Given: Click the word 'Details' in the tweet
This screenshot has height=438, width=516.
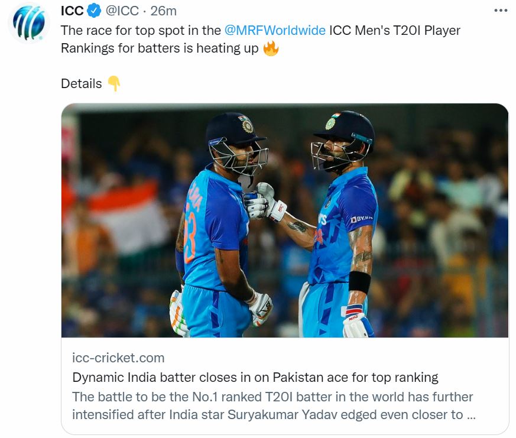Looking at the screenshot, I should pos(82,84).
